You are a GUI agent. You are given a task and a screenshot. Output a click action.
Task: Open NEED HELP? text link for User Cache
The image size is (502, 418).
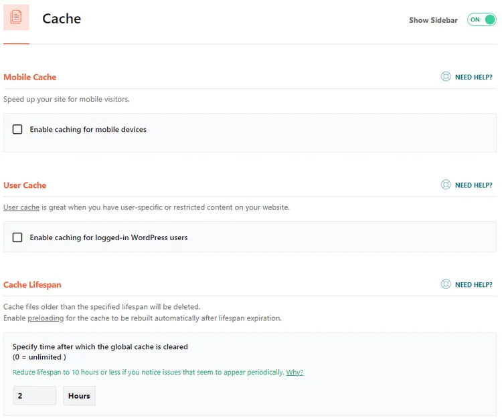click(473, 185)
